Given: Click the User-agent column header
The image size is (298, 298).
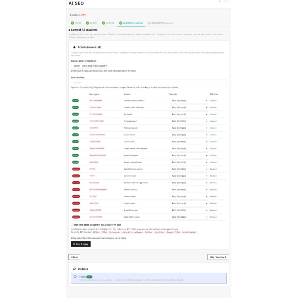Looking at the screenshot, I should click(94, 94).
